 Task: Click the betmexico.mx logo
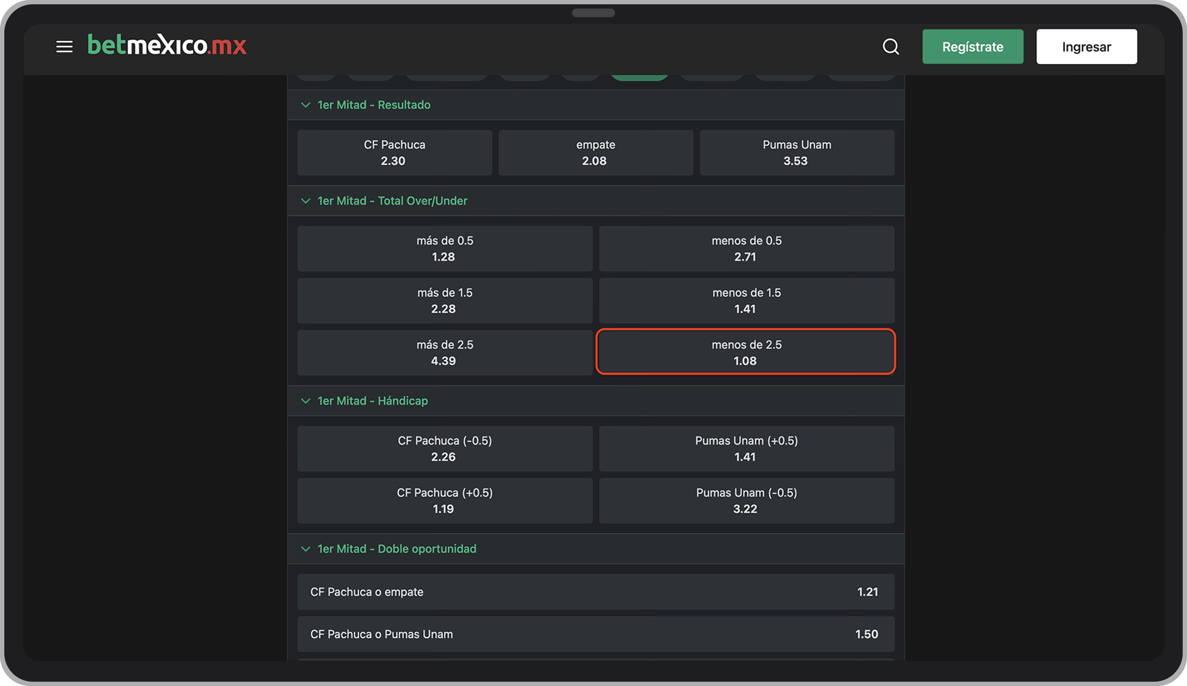point(167,45)
